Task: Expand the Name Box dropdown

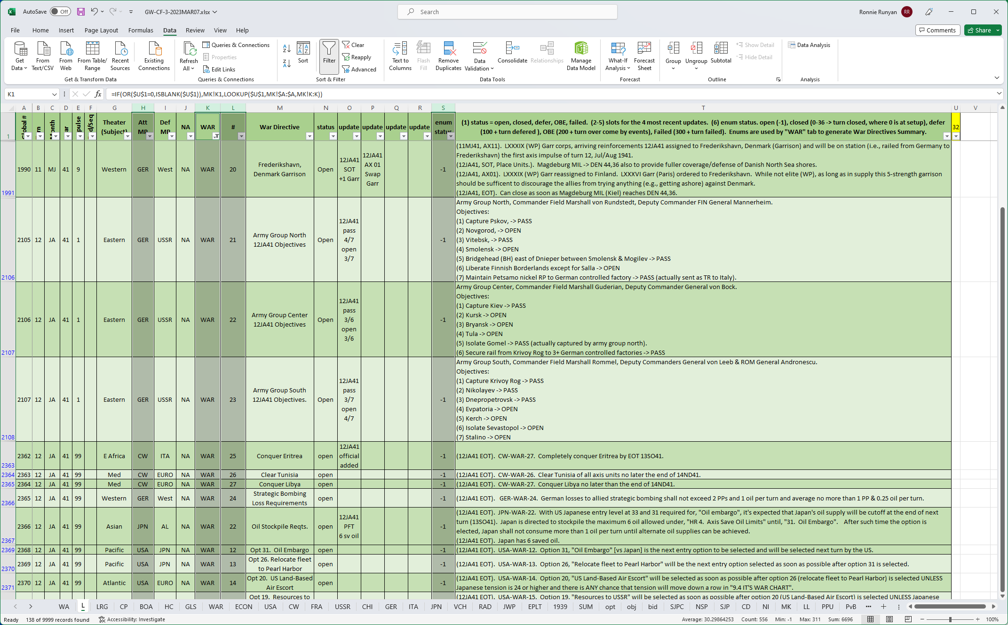Action: (54, 94)
